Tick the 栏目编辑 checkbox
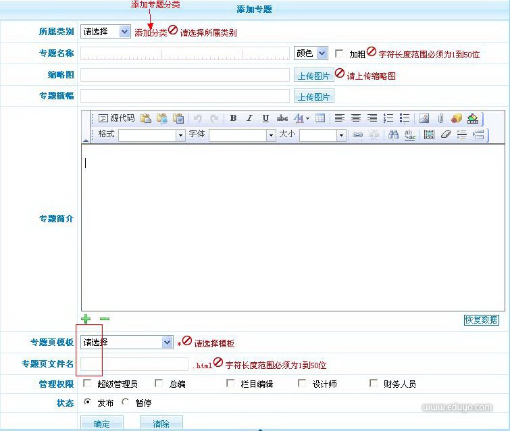Screen dimensions: 510x431 click(x=230, y=383)
